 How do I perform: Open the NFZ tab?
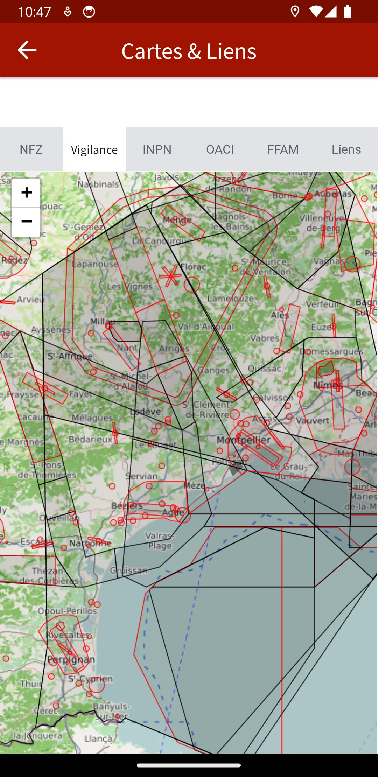[31, 149]
